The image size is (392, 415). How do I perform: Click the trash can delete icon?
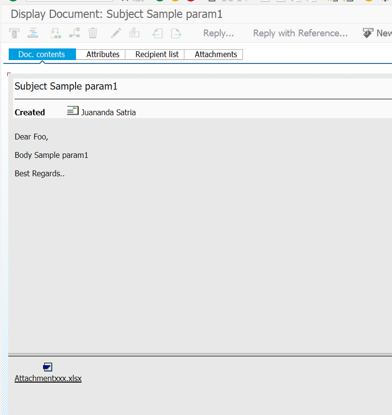93,33
